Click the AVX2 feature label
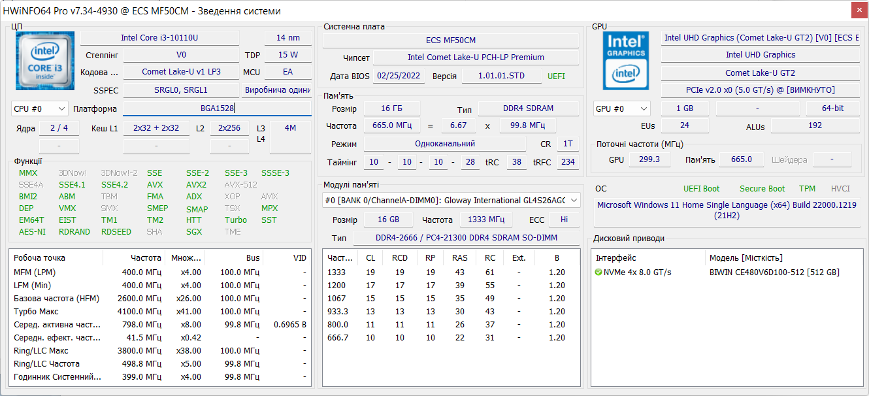The image size is (869, 396). [x=196, y=185]
